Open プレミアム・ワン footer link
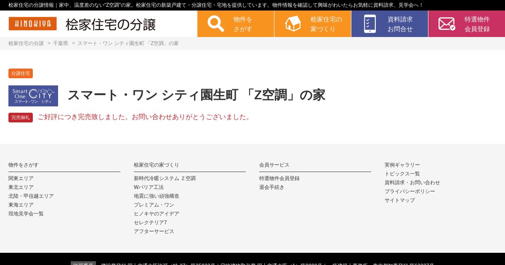505x265 pixels. click(x=154, y=205)
